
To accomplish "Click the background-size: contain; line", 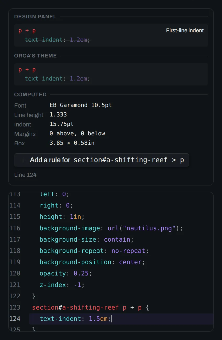I will (x=87, y=239).
